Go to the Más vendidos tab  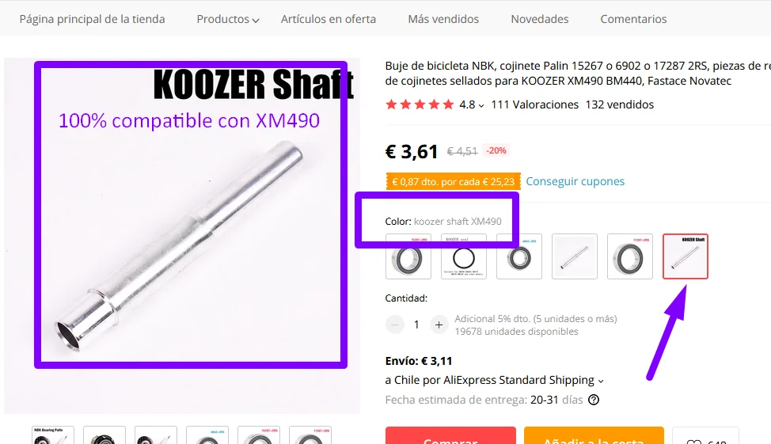point(443,19)
